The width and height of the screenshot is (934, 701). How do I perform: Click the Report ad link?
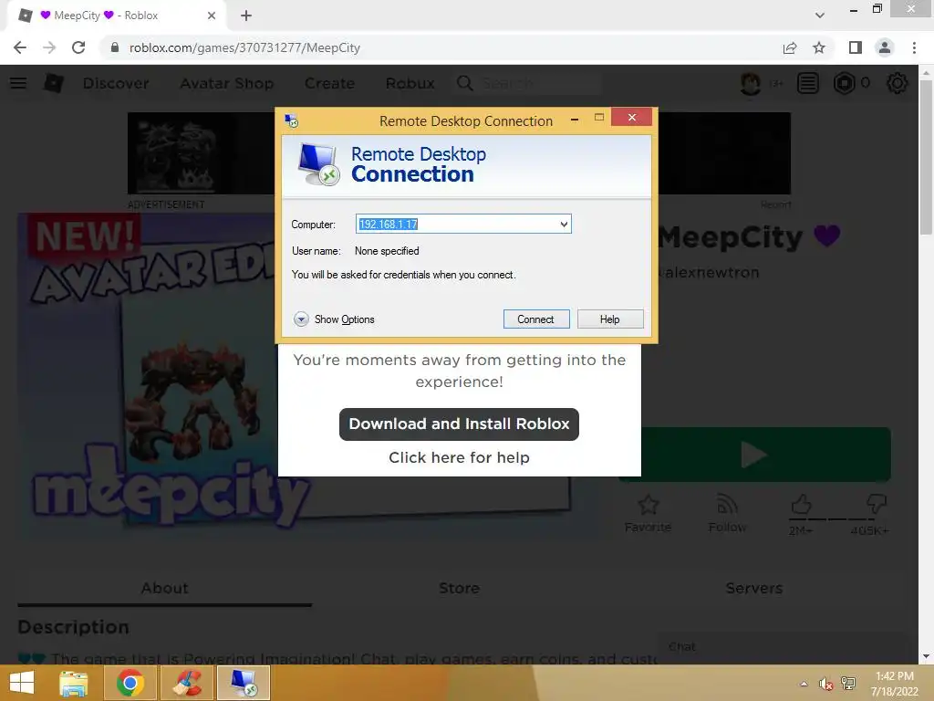pyautogui.click(x=775, y=204)
